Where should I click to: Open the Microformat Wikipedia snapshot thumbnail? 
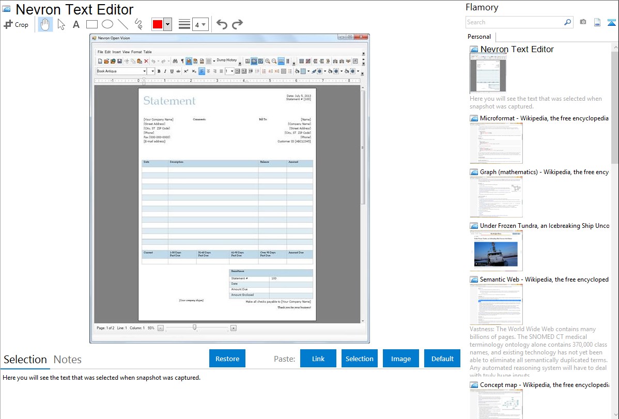click(x=496, y=143)
